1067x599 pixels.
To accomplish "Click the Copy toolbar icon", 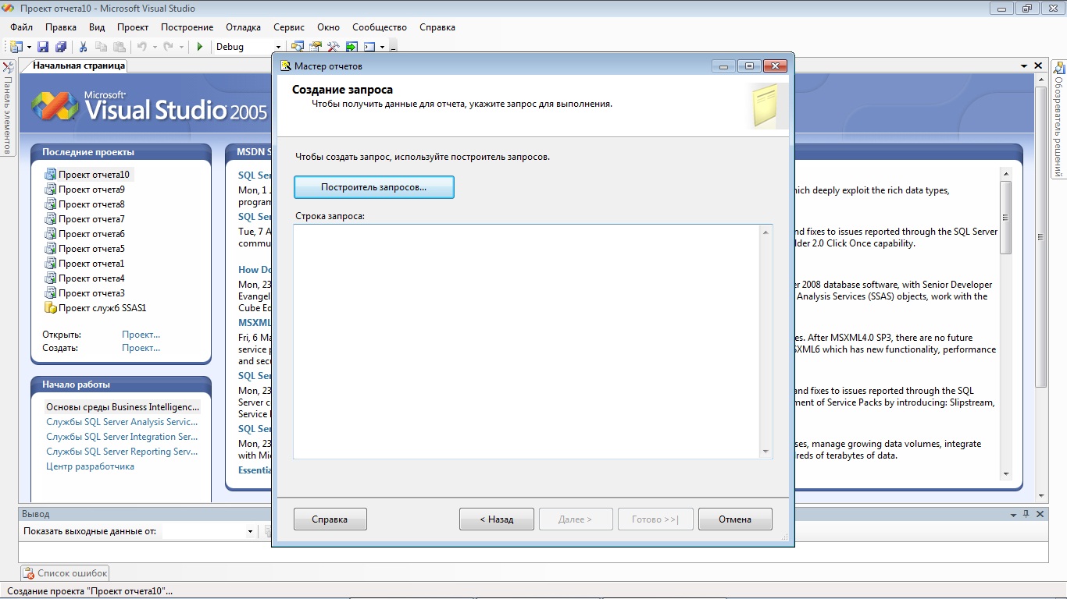I will click(102, 47).
